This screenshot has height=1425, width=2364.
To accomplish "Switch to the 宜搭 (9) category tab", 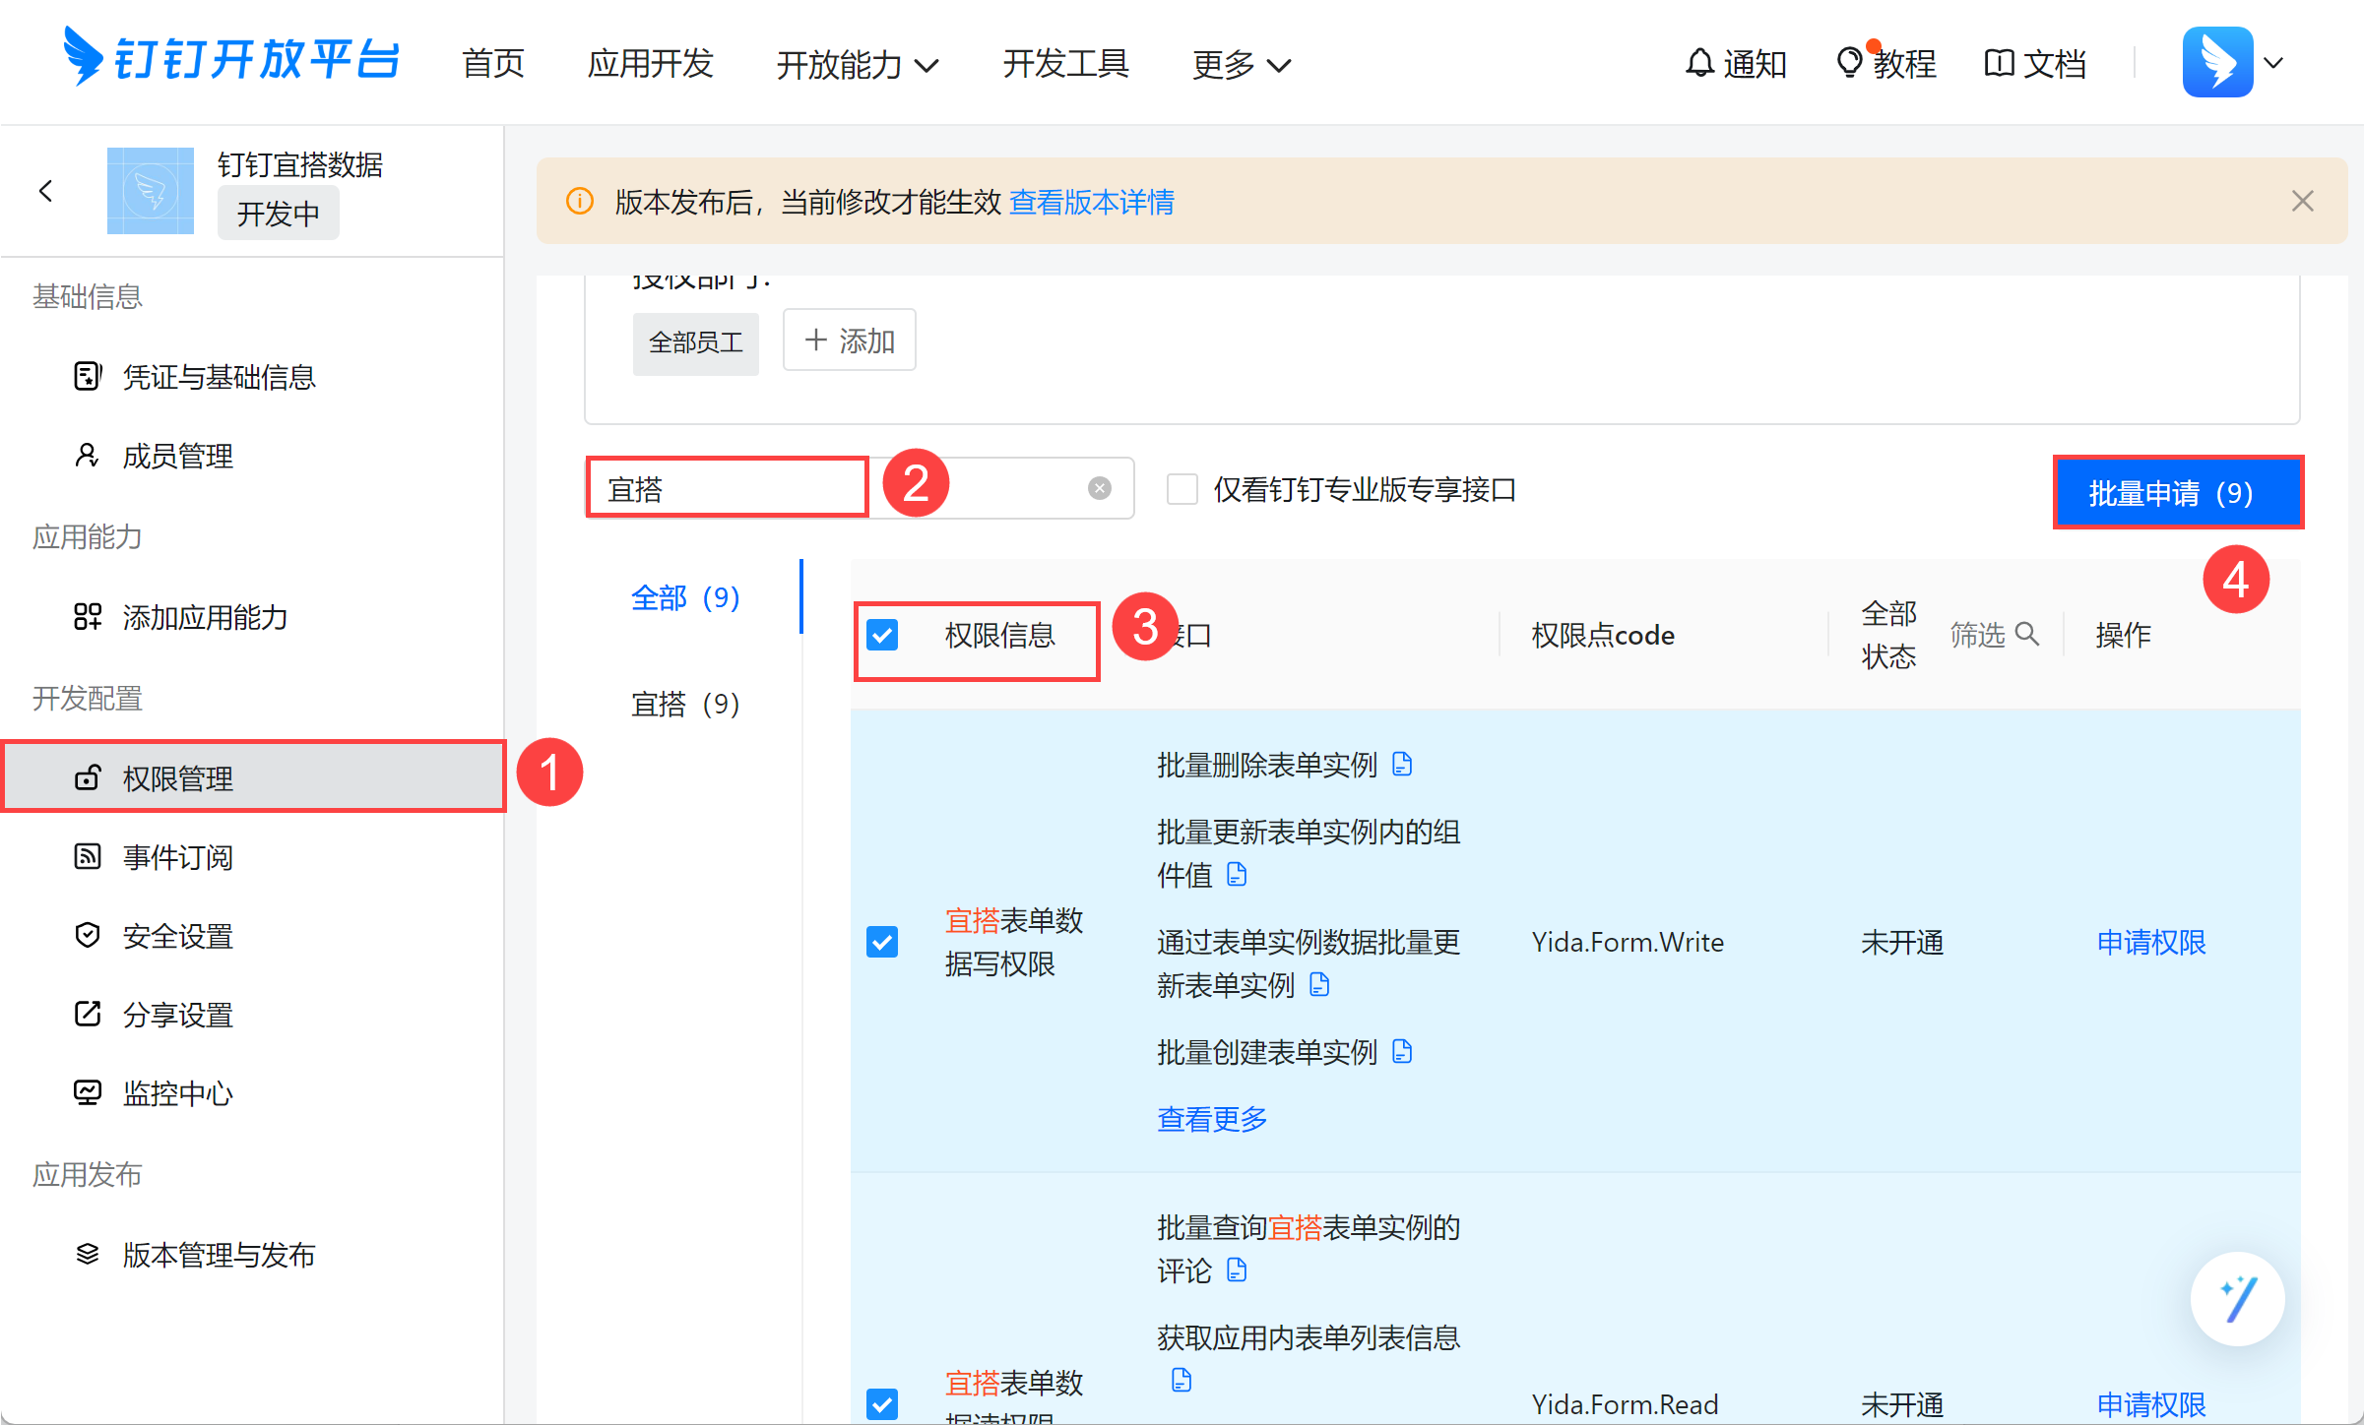I will [685, 704].
